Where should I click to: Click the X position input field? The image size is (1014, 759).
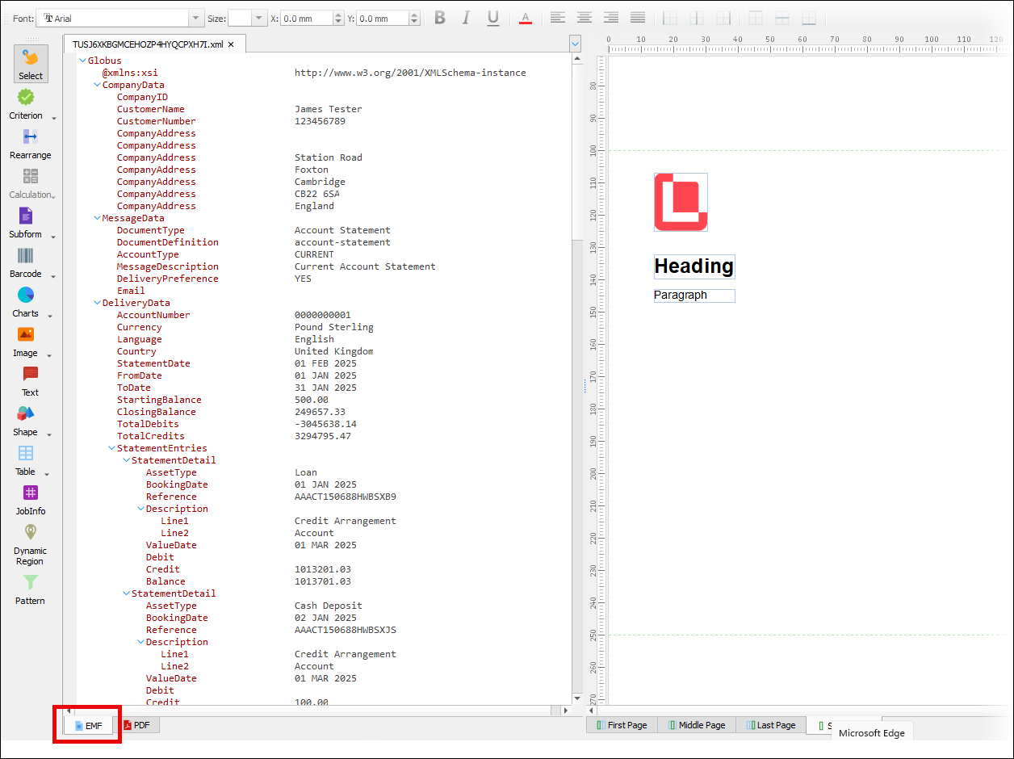pos(306,18)
